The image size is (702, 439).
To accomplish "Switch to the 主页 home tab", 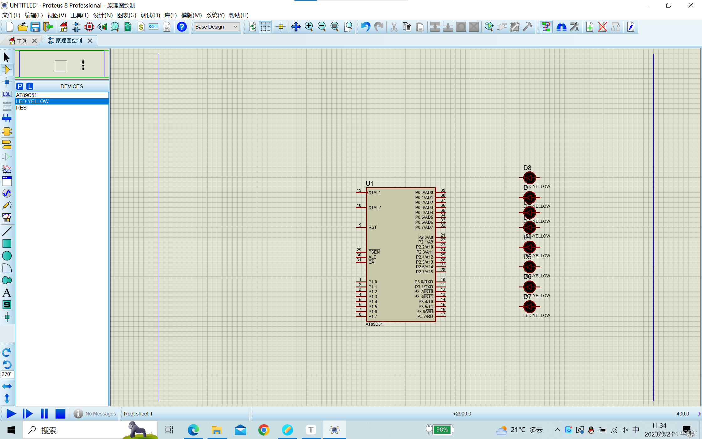I will coord(21,41).
